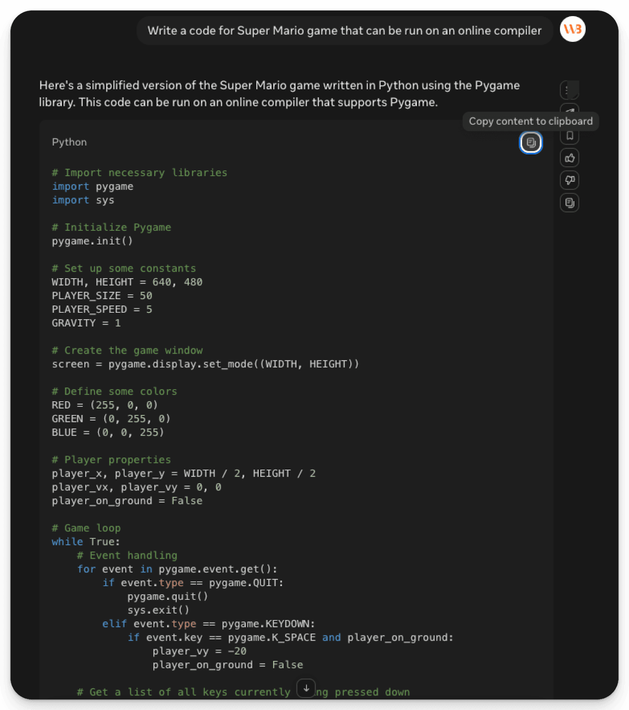Click the 'sys.exit()' line
This screenshot has height=710, width=629.
coord(158,610)
